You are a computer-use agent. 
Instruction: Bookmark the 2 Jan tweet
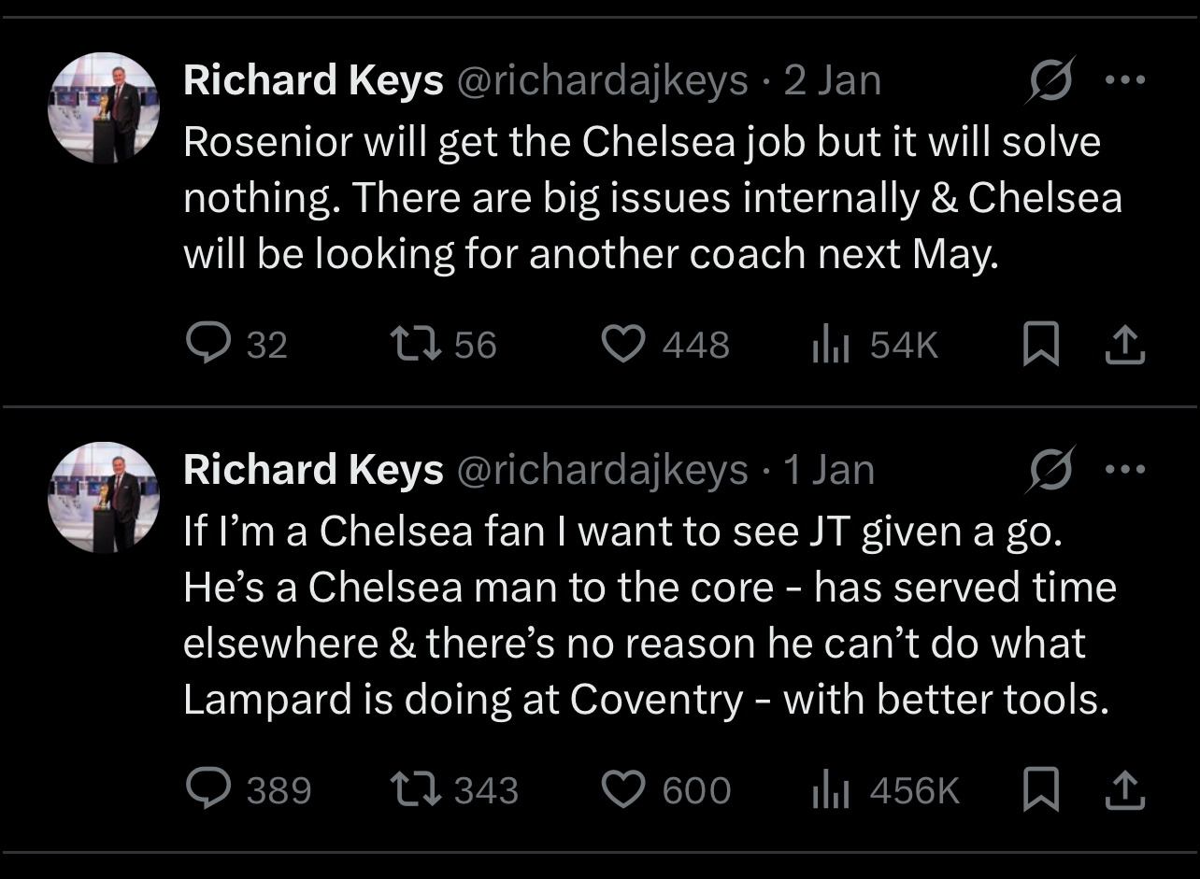coord(1040,346)
